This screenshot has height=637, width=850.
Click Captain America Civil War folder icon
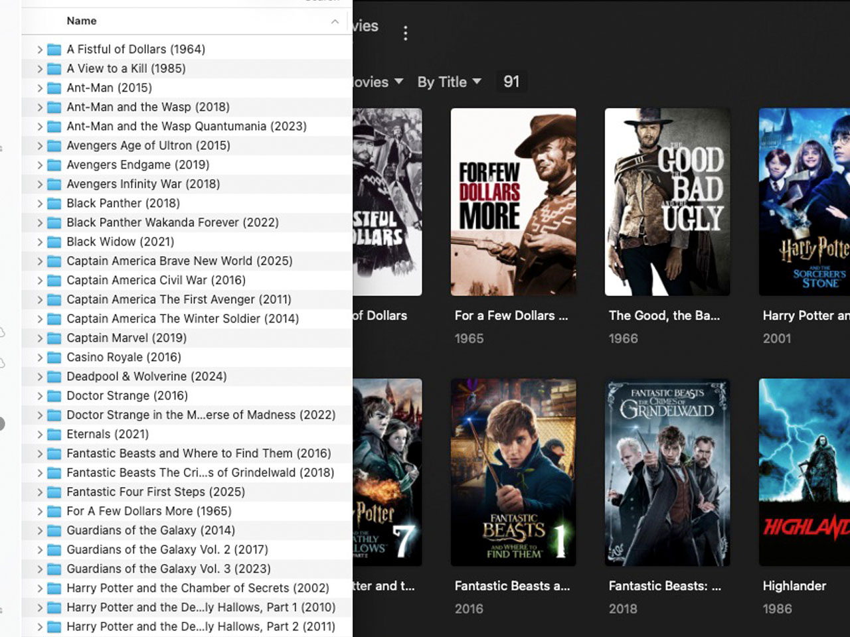(54, 281)
